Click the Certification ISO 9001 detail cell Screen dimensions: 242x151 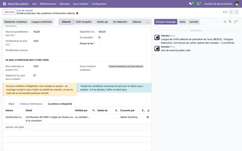click(x=49, y=119)
